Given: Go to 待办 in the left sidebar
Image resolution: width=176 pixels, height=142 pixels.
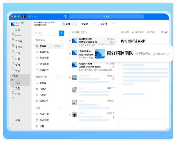Looking at the screenshot, I should 18,59.
